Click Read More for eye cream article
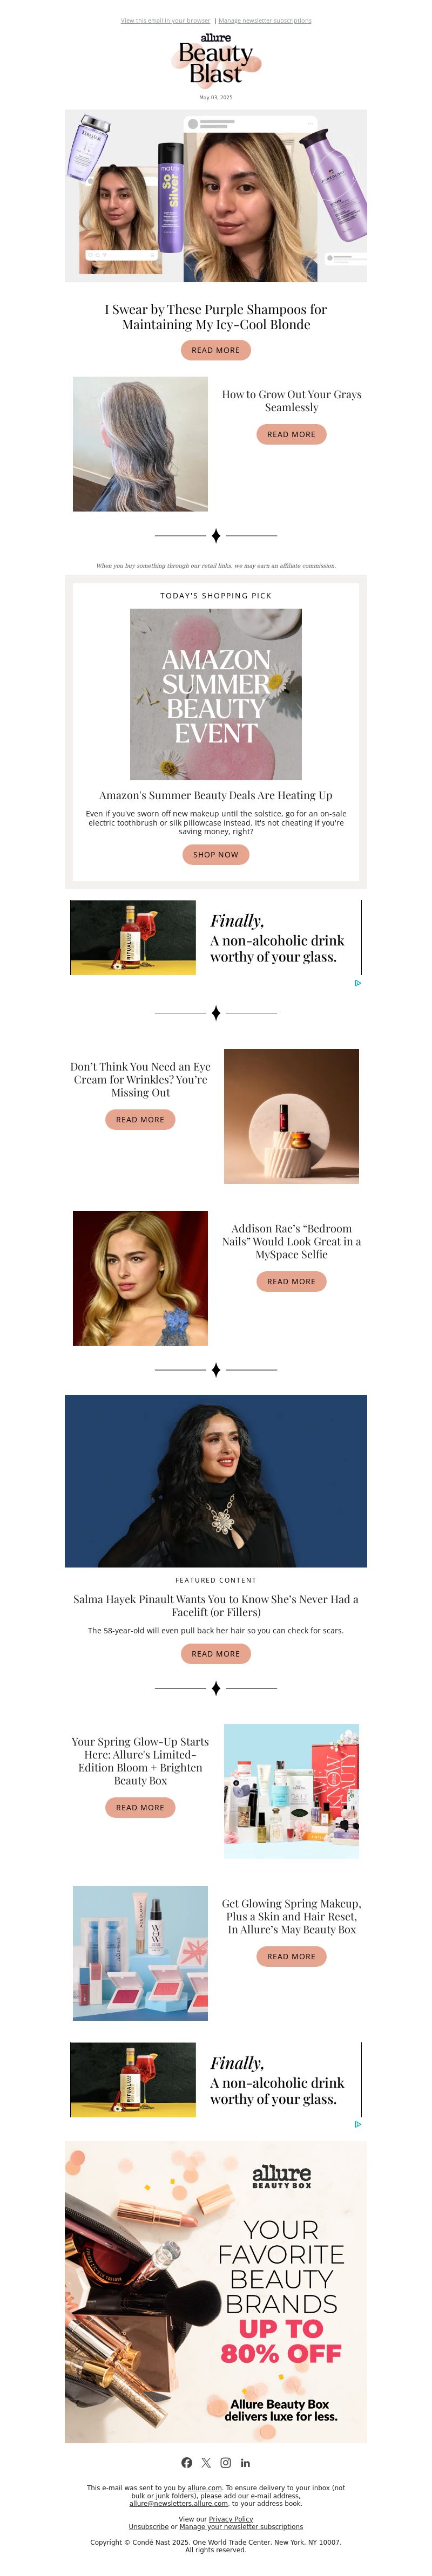This screenshot has height=2576, width=432. tap(140, 1119)
